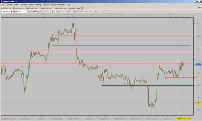Click the Zoom In magnifier icon

point(42,11)
